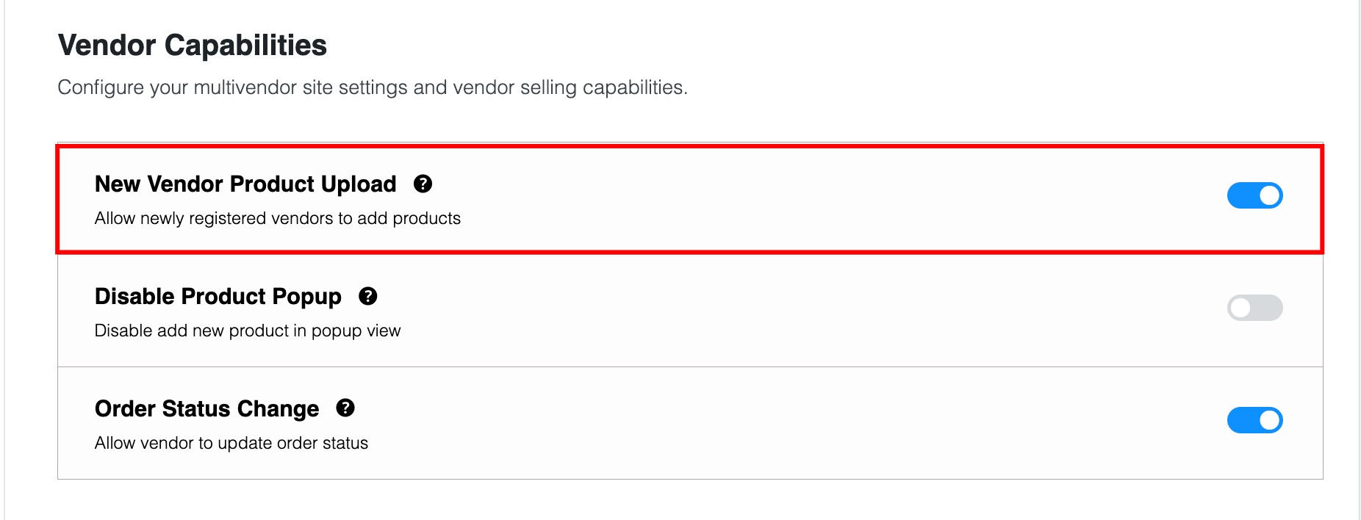Click the New Vendor Product Upload label

pos(245,184)
